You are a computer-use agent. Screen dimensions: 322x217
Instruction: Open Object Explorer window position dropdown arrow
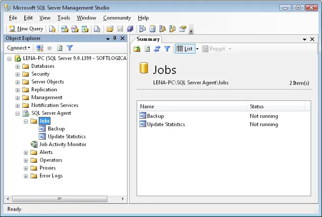pyautogui.click(x=107, y=39)
